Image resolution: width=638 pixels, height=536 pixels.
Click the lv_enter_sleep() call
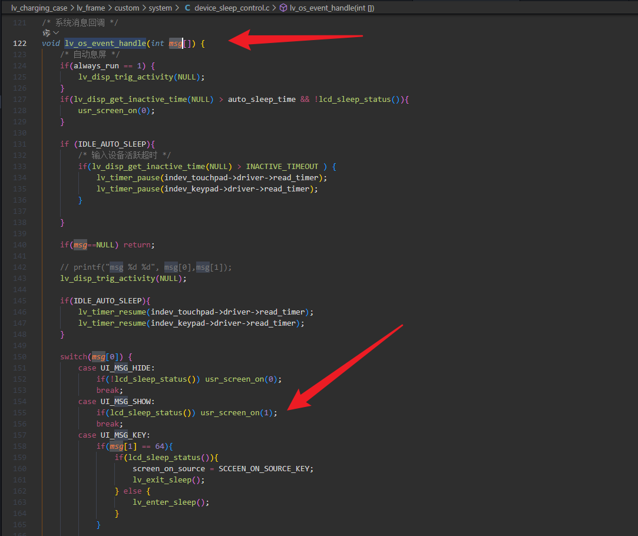[171, 502]
